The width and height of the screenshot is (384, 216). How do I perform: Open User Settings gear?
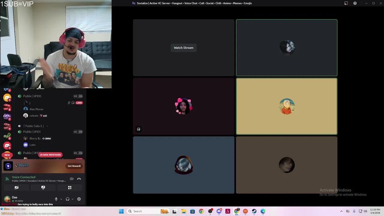[79, 199]
